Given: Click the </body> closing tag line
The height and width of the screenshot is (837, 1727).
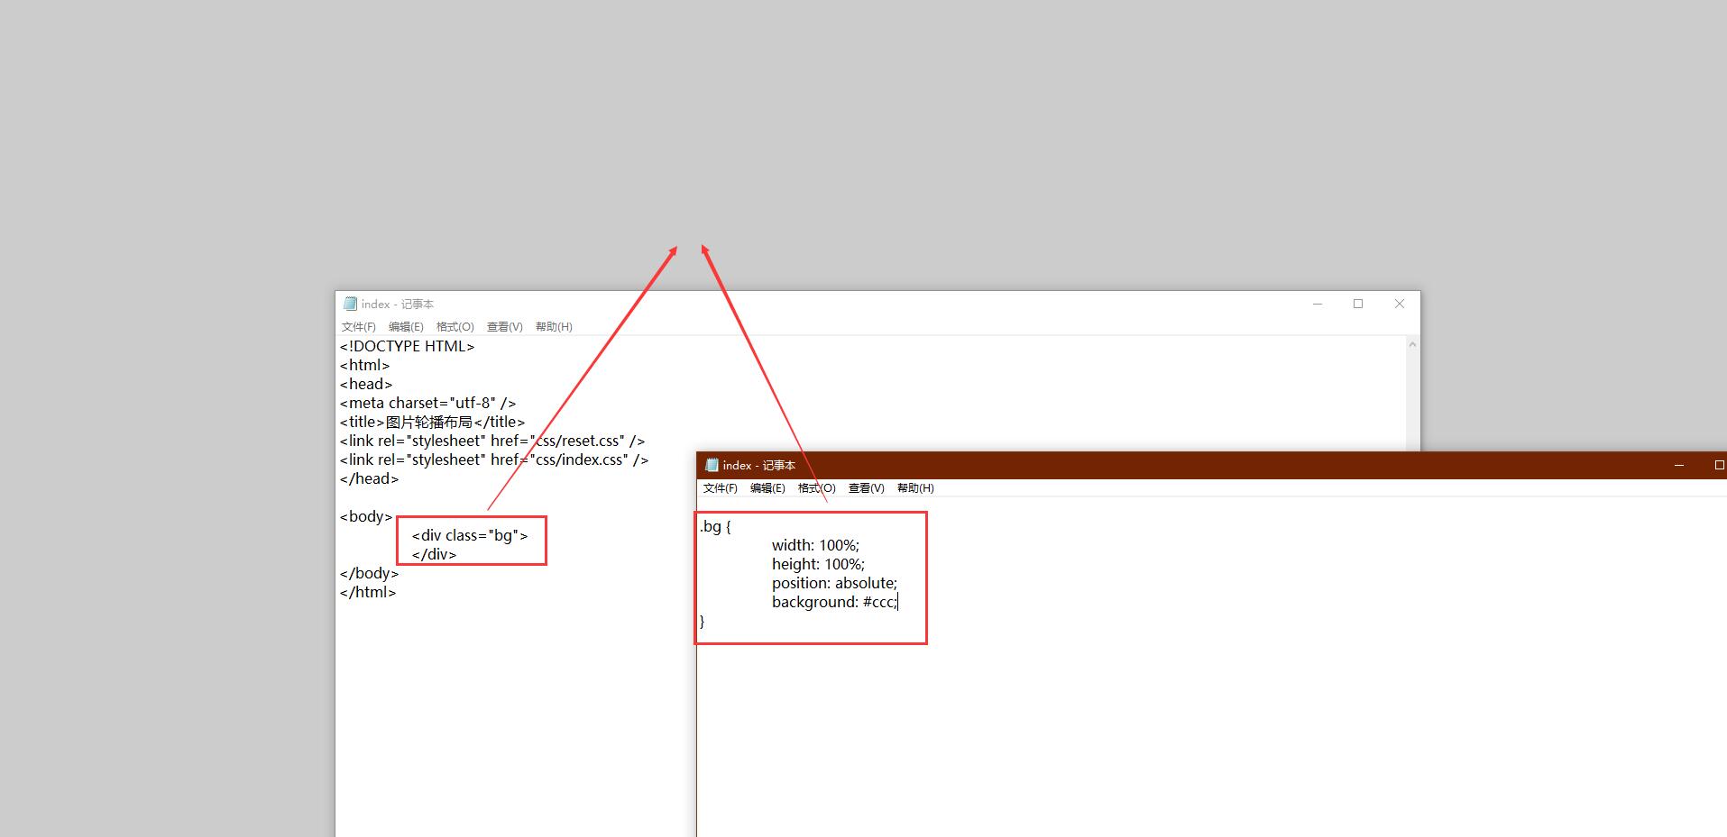Looking at the screenshot, I should pyautogui.click(x=369, y=573).
